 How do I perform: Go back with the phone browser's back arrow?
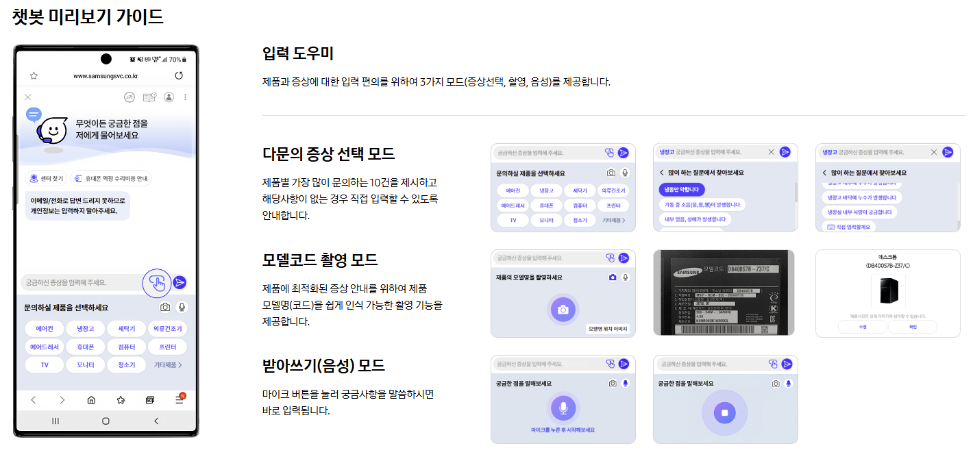click(x=32, y=399)
